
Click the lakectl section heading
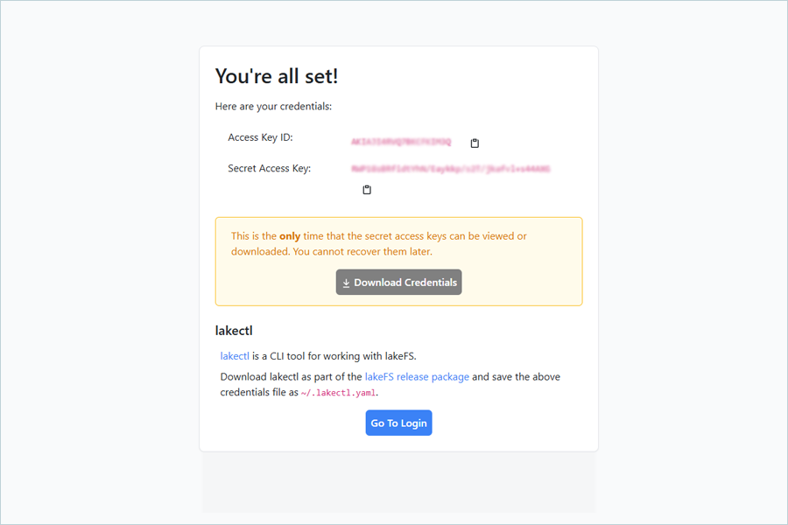[x=234, y=331]
